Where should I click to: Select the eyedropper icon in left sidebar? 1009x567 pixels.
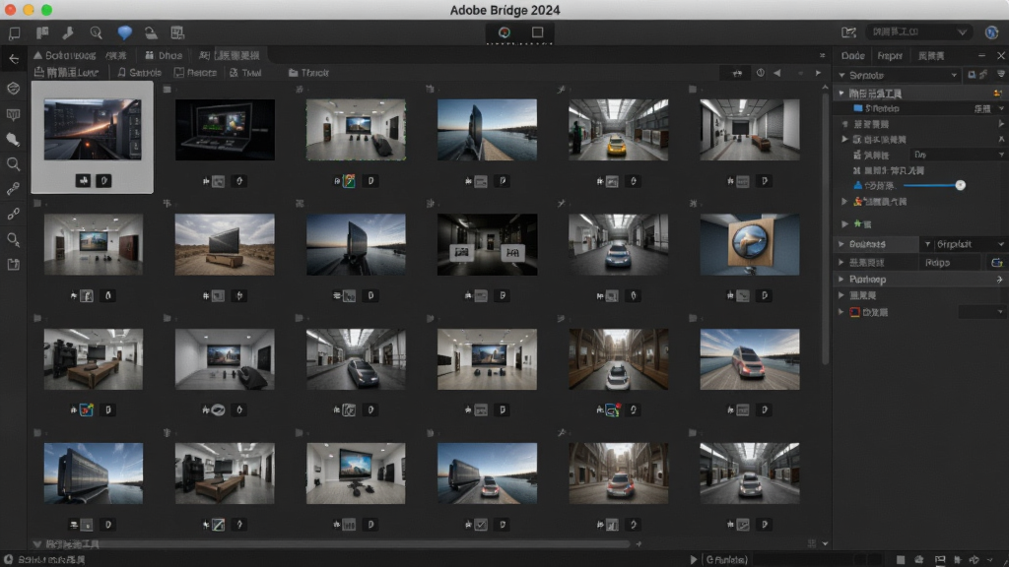click(13, 189)
